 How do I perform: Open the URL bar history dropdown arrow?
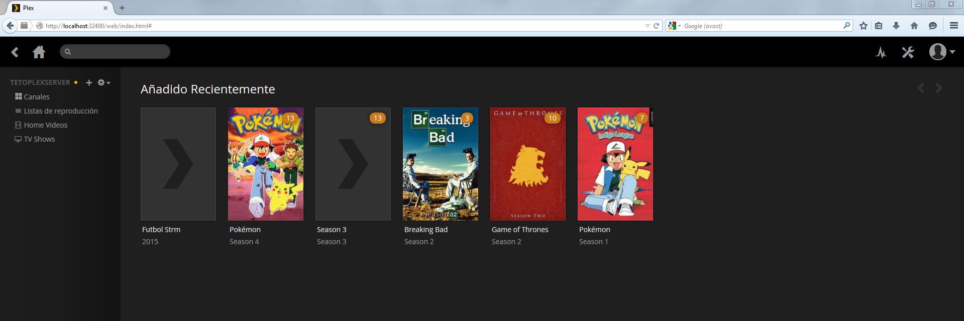(648, 26)
